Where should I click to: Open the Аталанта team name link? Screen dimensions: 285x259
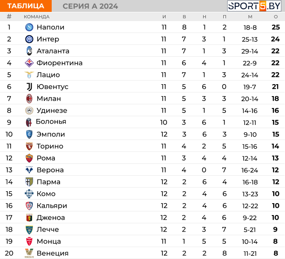pos(53,51)
